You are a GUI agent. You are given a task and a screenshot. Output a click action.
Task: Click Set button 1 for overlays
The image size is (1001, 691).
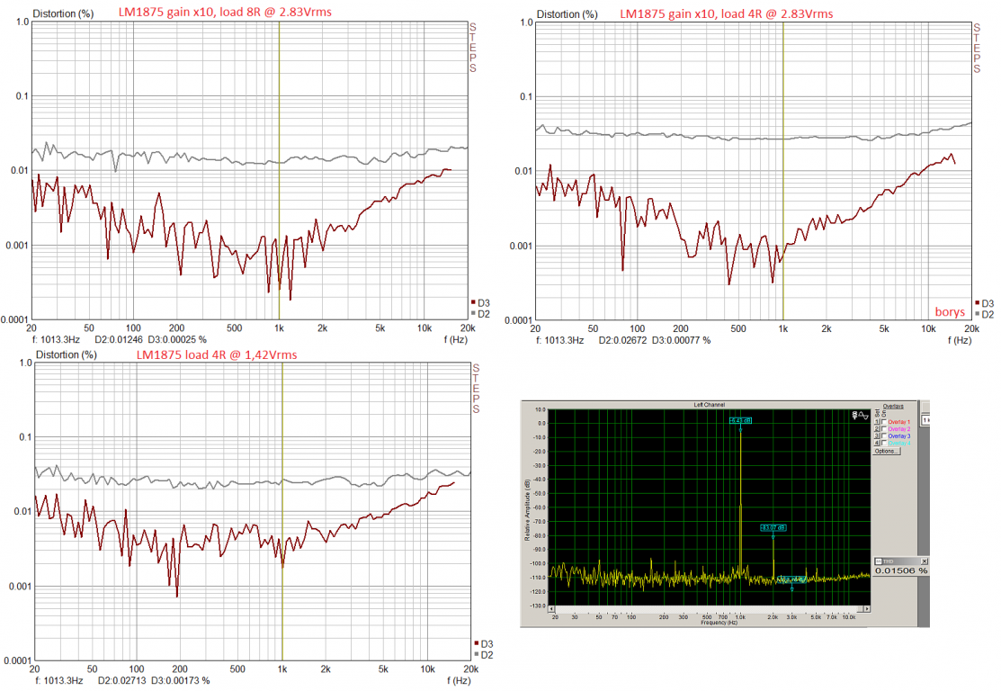[x=877, y=422]
